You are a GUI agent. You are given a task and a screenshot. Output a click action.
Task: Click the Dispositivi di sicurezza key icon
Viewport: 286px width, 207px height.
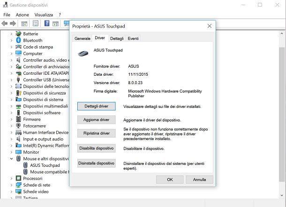point(19,93)
